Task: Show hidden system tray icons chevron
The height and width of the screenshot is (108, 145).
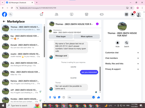Action: tap(115, 106)
